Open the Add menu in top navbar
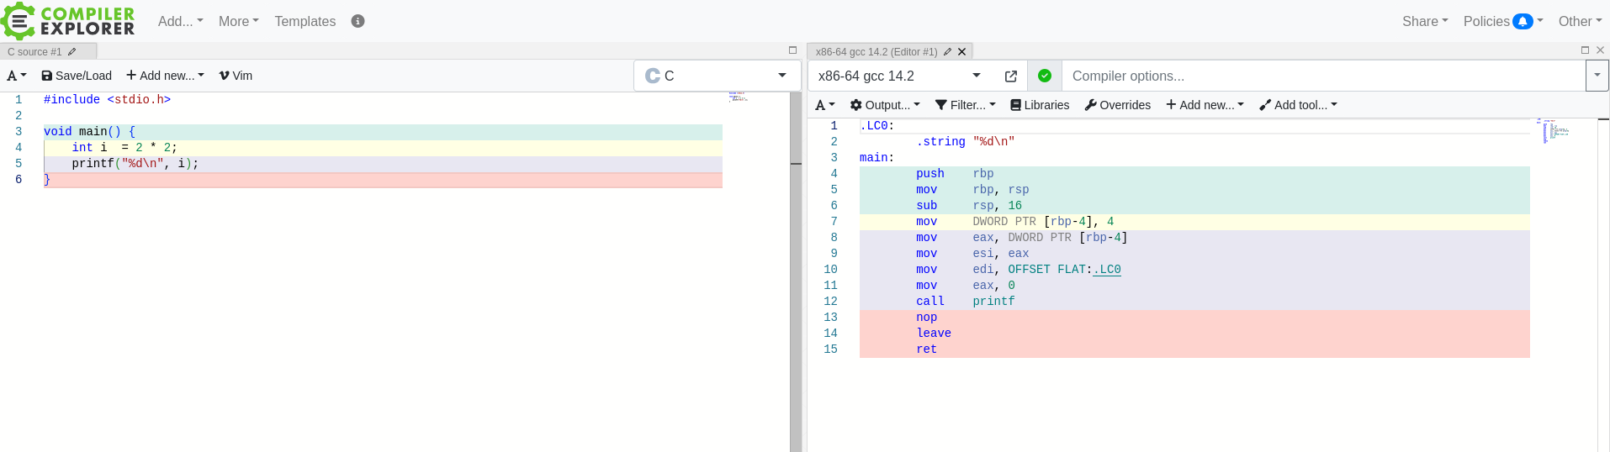The image size is (1610, 452). (180, 21)
